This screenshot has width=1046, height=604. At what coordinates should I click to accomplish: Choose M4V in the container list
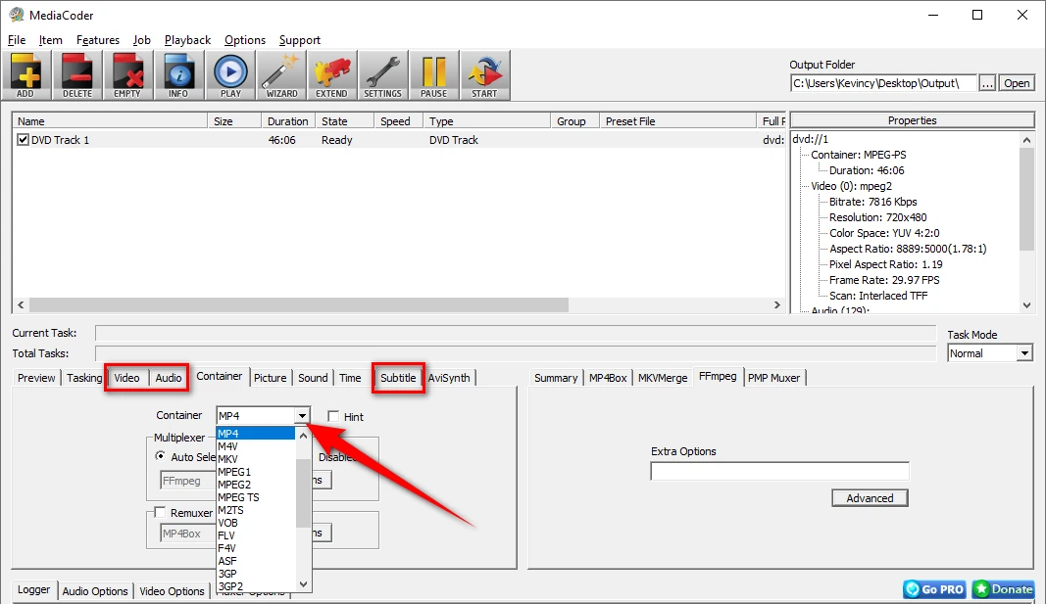256,446
